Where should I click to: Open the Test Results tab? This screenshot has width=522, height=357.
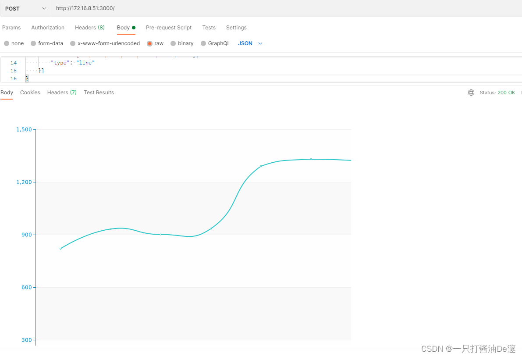click(99, 92)
